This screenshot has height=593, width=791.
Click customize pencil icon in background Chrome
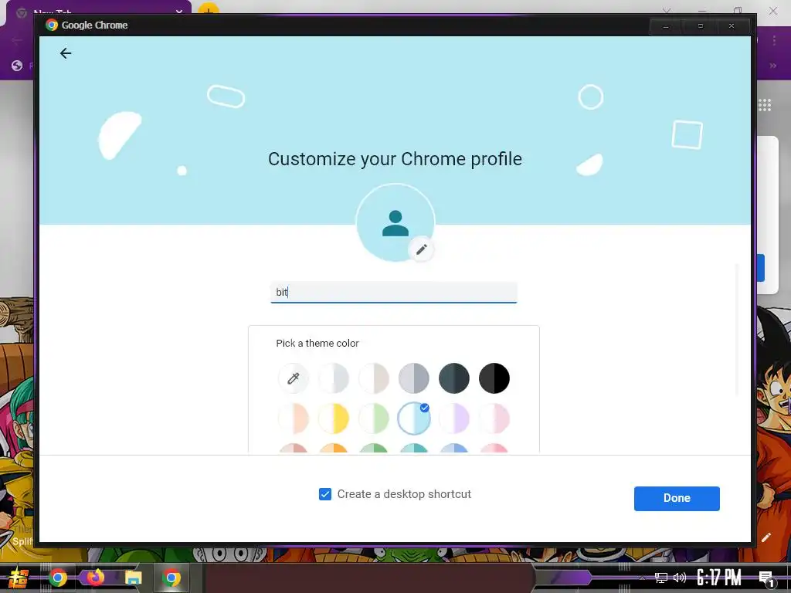point(766,537)
